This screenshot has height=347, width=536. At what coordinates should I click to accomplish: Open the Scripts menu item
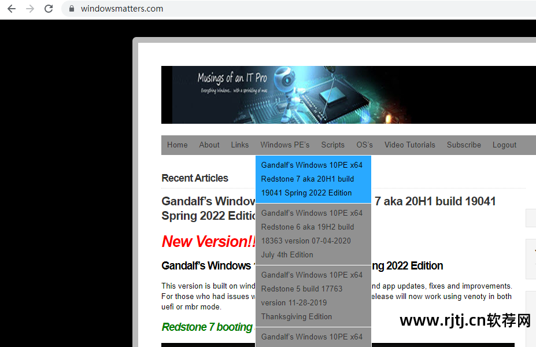[x=332, y=145]
